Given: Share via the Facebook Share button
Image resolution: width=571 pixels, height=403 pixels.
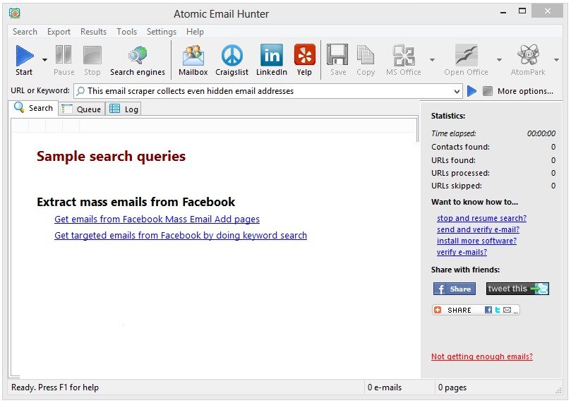Looking at the screenshot, I should pyautogui.click(x=454, y=289).
